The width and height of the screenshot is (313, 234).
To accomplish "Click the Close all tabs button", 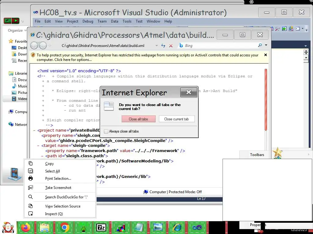I will [138, 119].
